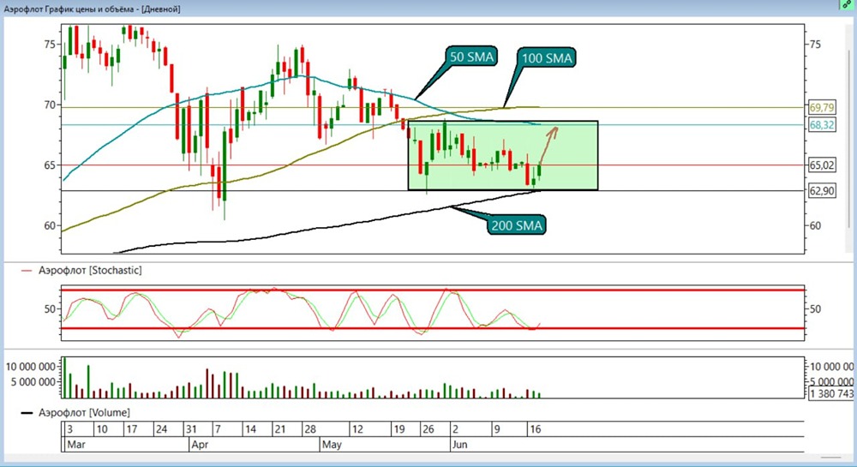Viewport: 857px width, 467px height.
Task: Click the horizontal scrollbar thumb at the window bottom
Action: [x=830, y=458]
